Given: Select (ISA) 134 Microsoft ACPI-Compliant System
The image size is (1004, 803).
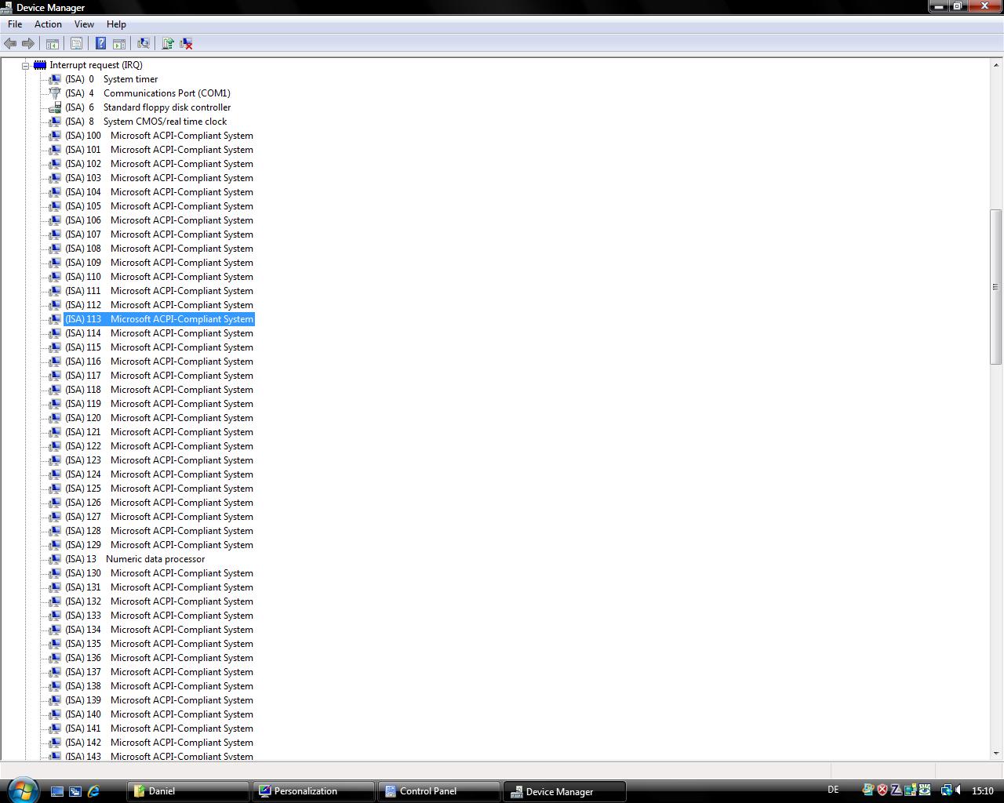Looking at the screenshot, I should tap(159, 630).
